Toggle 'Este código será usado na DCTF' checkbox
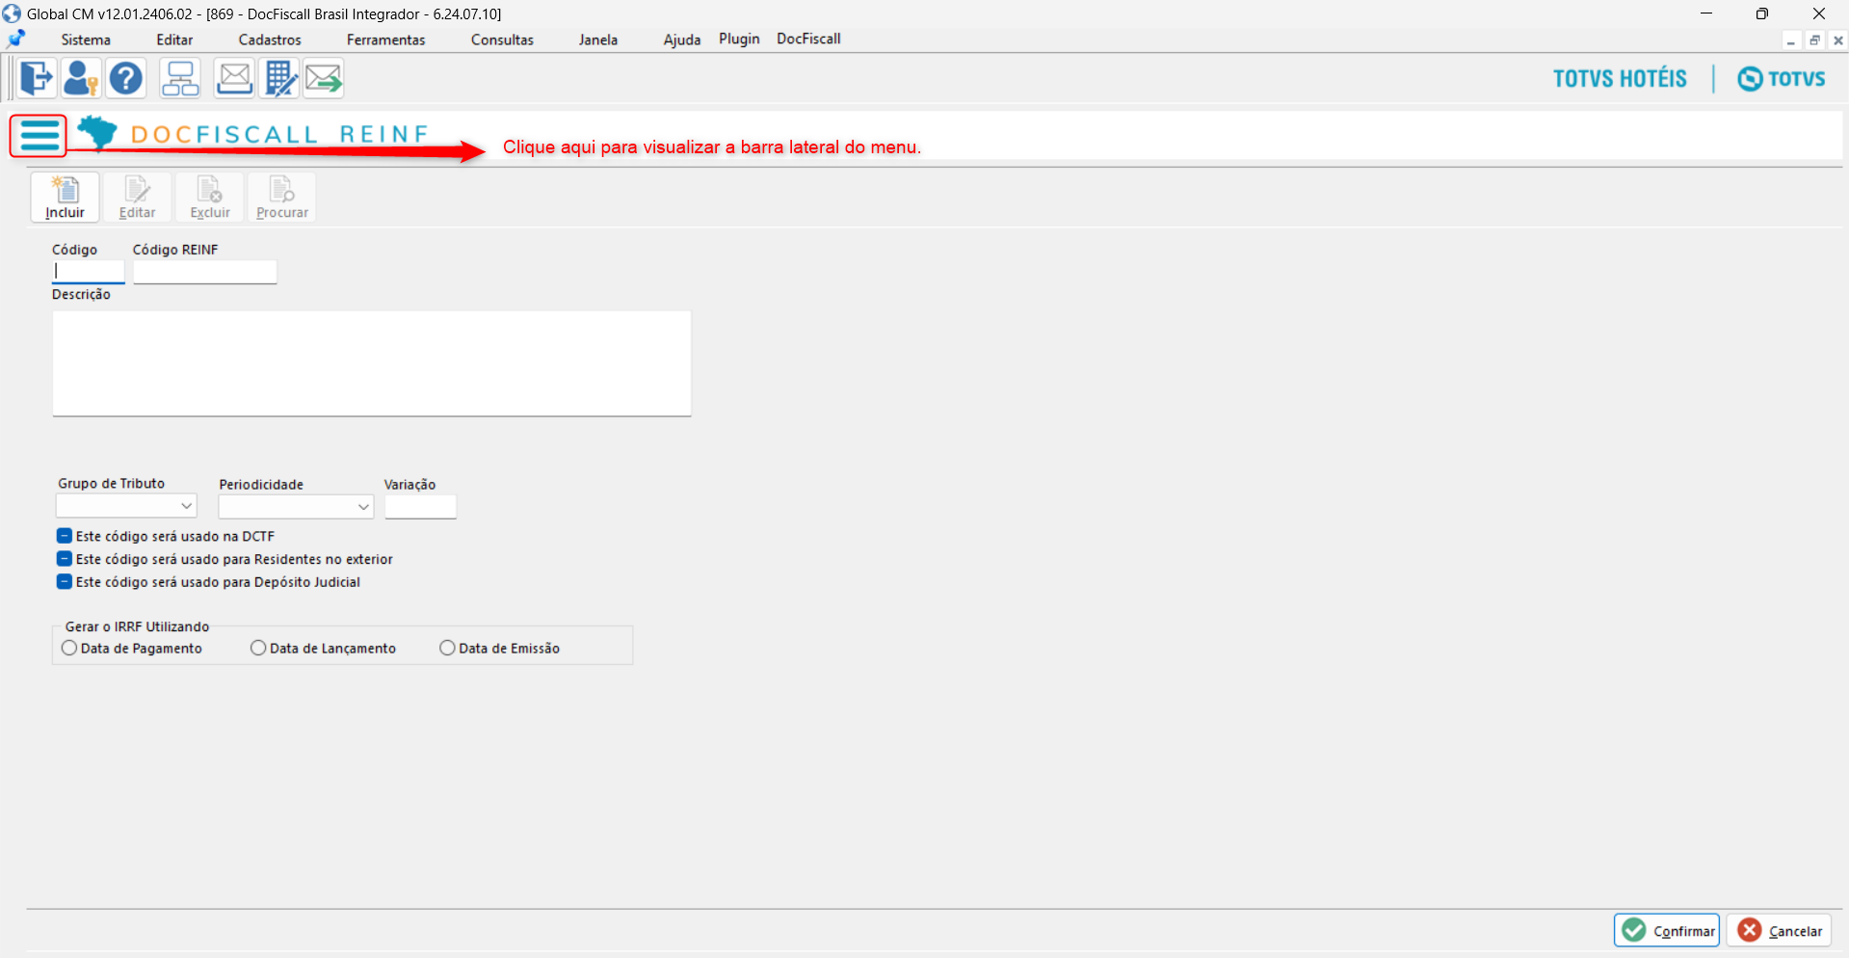1849x958 pixels. (65, 536)
